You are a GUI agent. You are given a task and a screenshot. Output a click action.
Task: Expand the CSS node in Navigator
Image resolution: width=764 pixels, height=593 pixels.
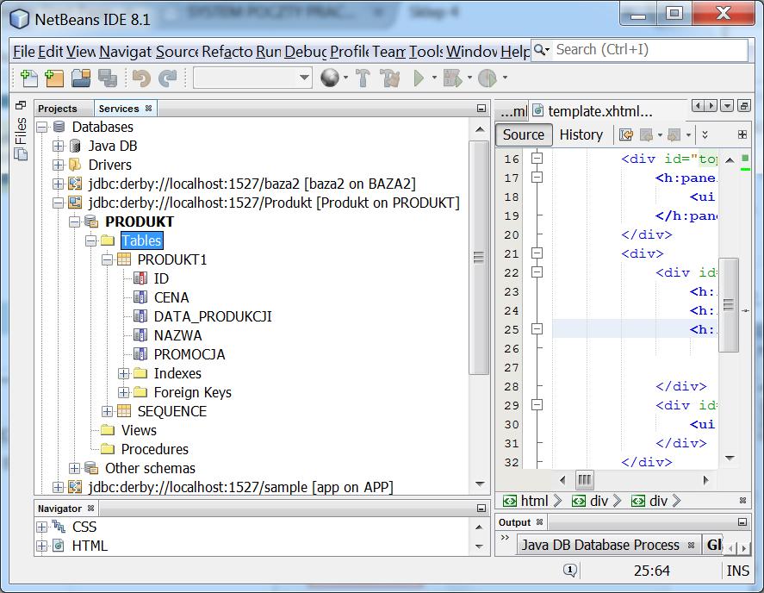42,527
